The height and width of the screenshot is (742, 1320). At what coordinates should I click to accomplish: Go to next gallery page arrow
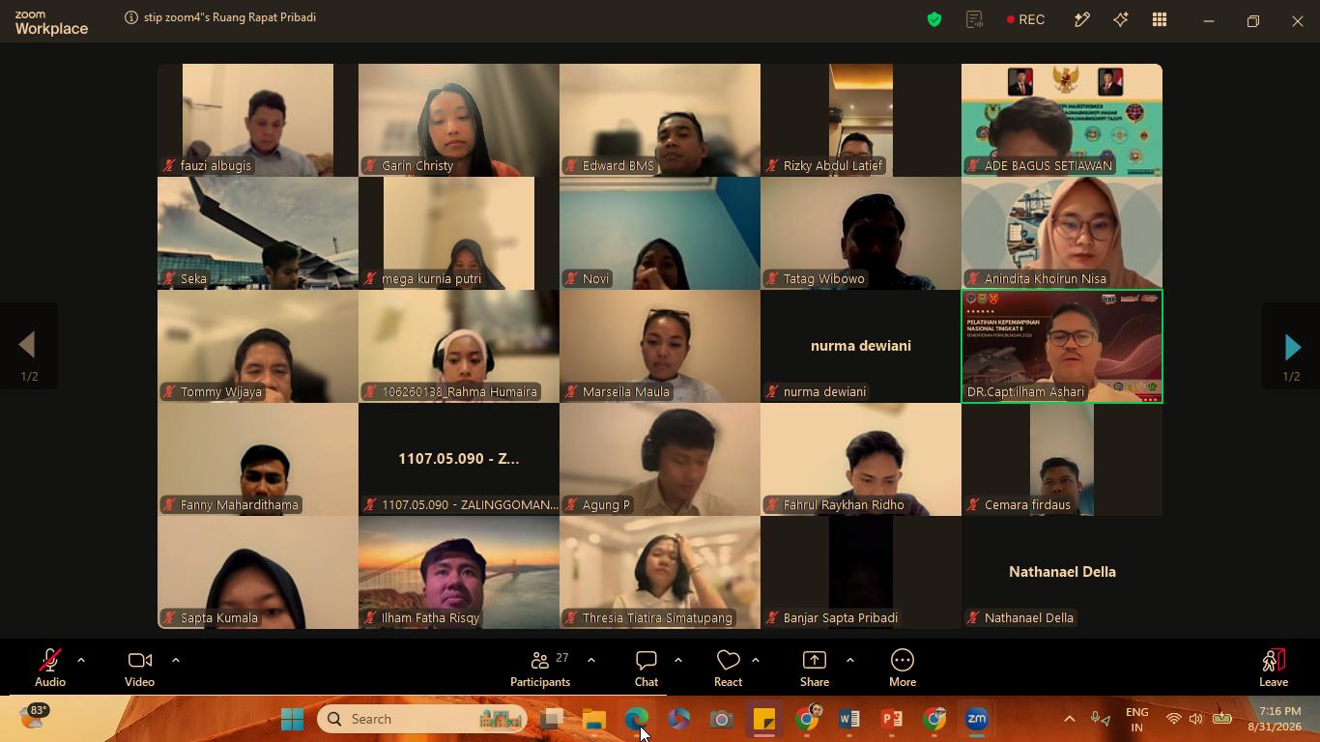pyautogui.click(x=1292, y=346)
